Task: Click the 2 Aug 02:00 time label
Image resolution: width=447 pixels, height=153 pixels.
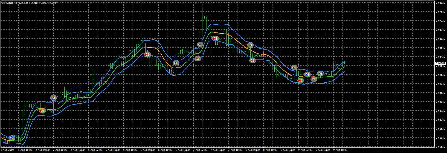Action: pyautogui.click(x=42, y=150)
